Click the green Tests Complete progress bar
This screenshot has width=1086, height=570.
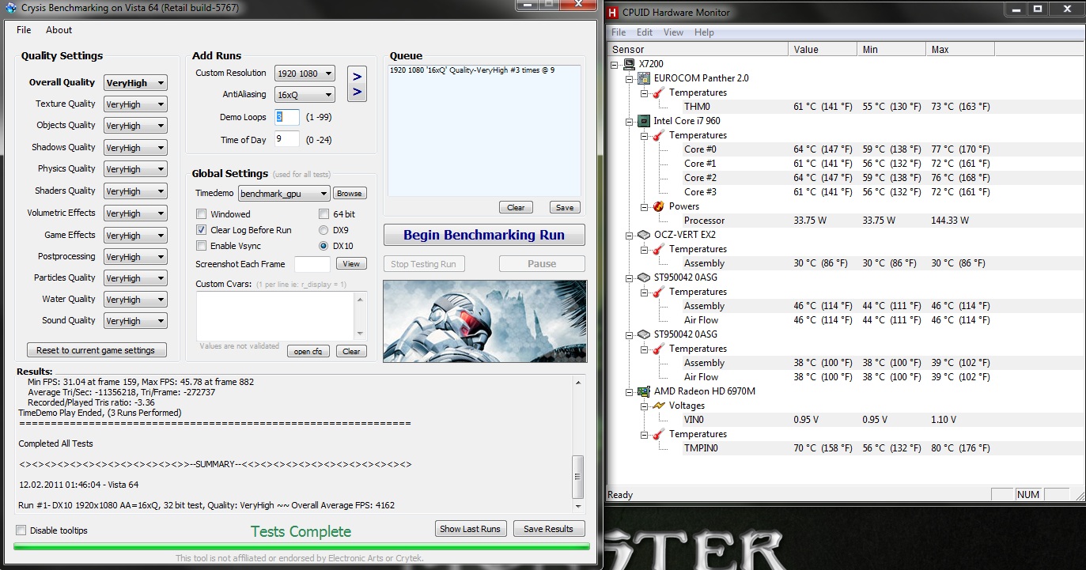301,545
